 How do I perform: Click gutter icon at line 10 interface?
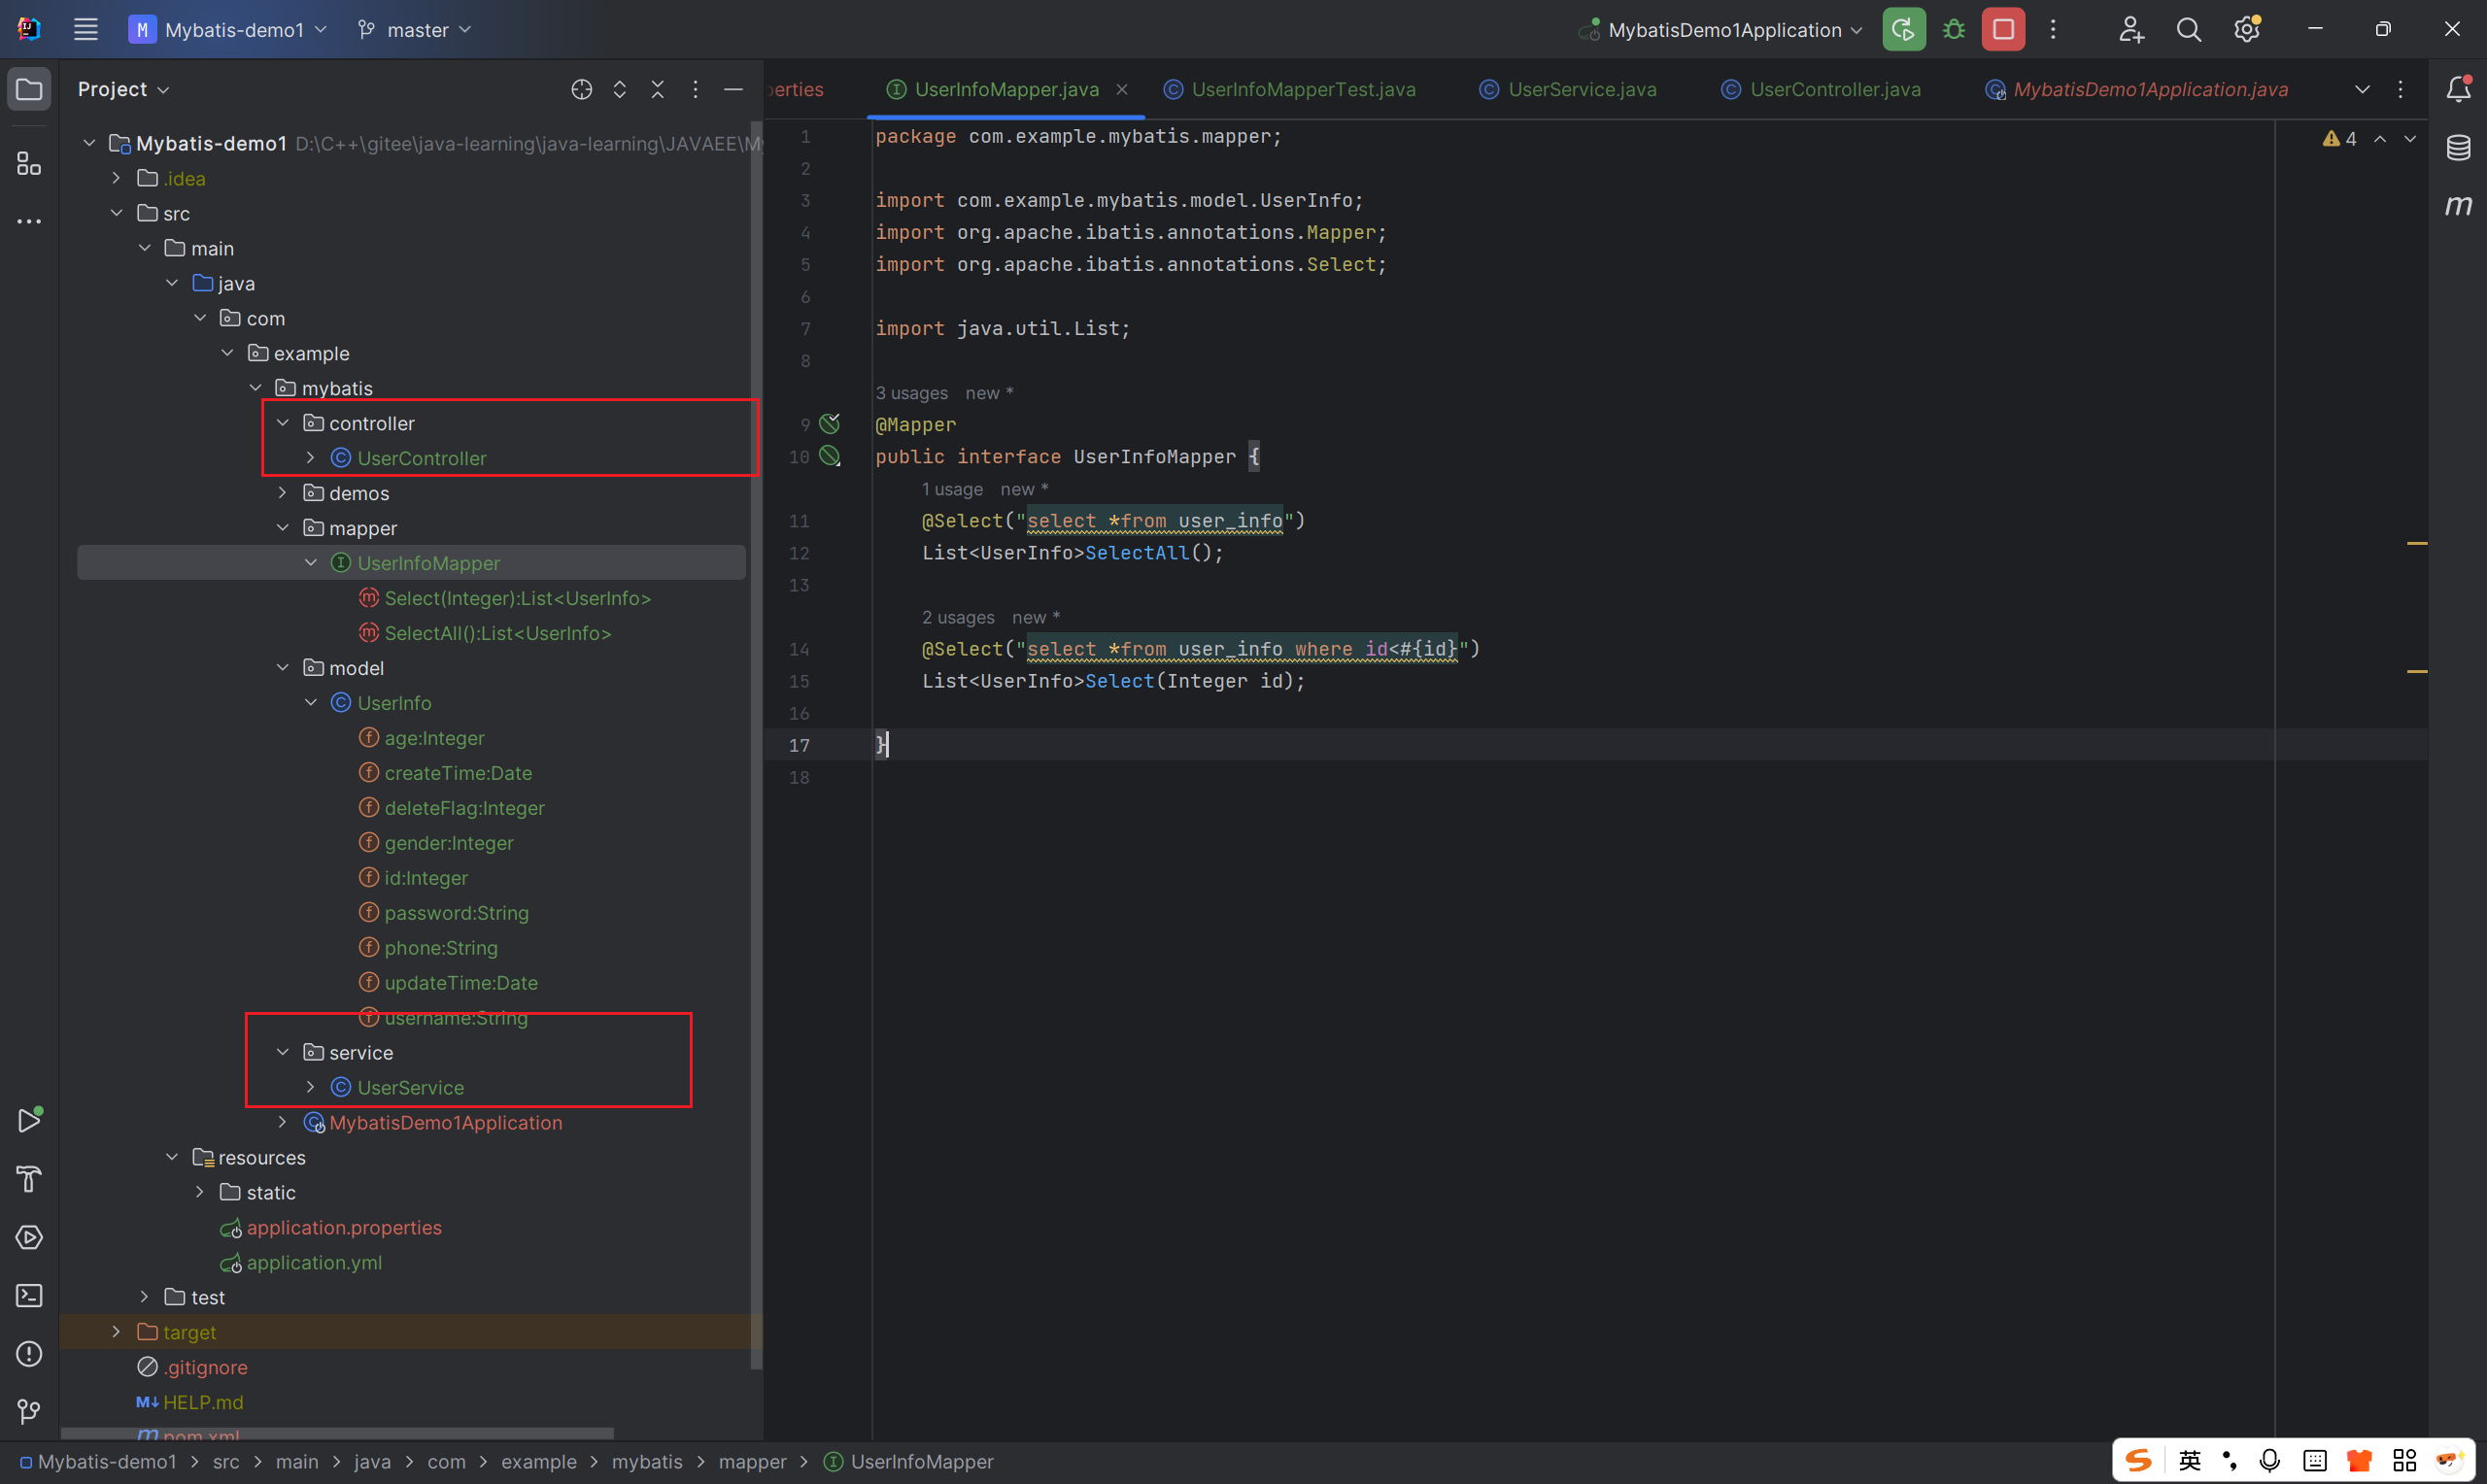pyautogui.click(x=830, y=456)
